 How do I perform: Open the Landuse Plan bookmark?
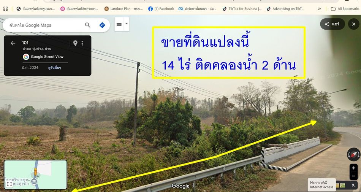[123, 9]
